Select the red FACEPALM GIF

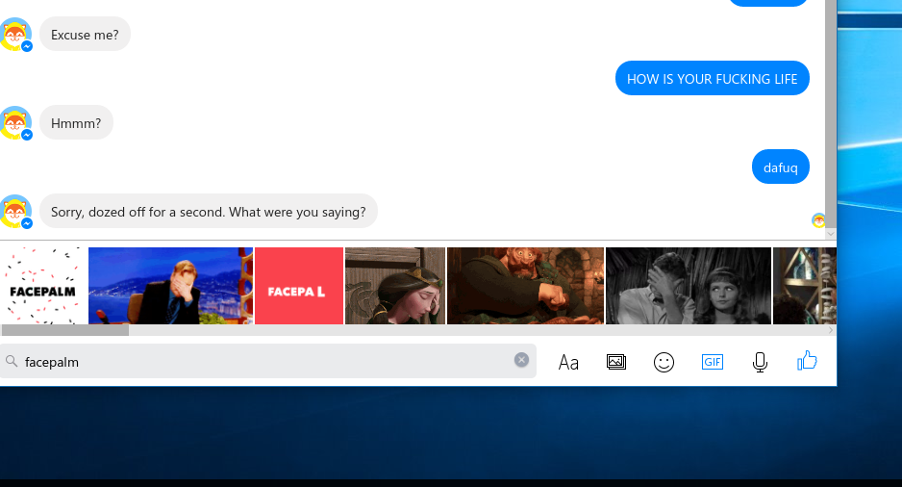click(299, 286)
